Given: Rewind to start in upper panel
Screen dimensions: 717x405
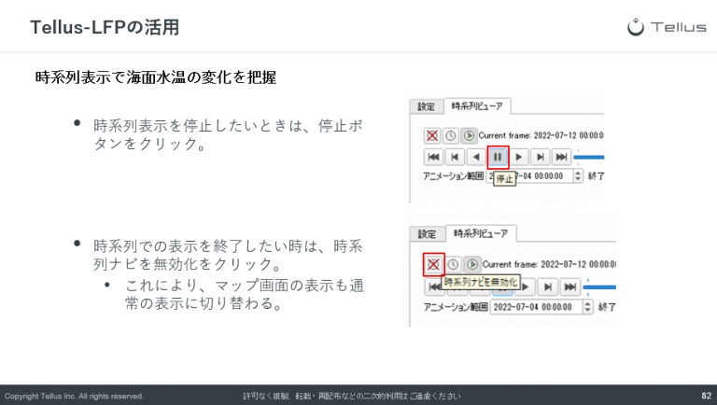Looking at the screenshot, I should 433,158.
